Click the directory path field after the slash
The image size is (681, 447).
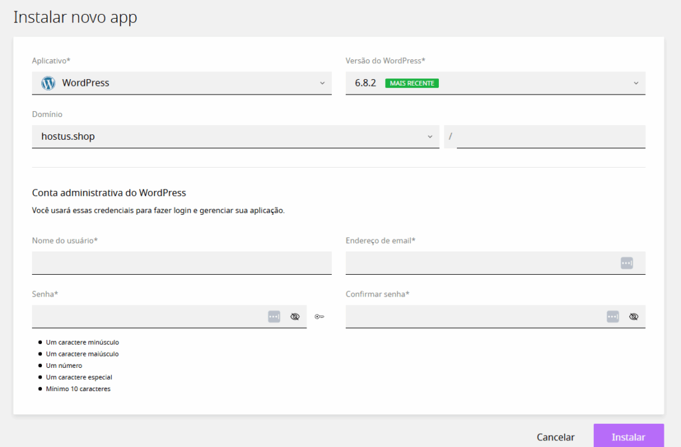pos(551,136)
